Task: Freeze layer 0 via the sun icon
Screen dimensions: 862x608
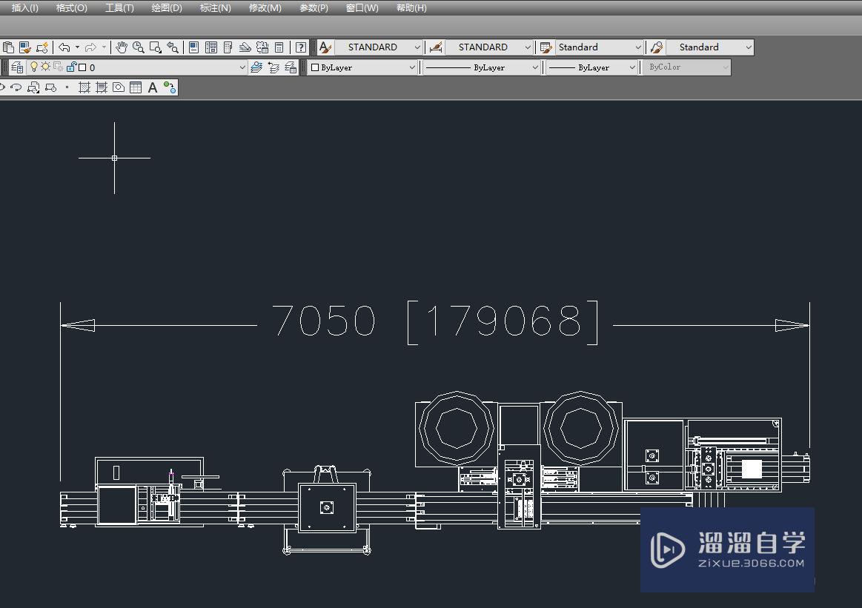Action: coord(45,67)
